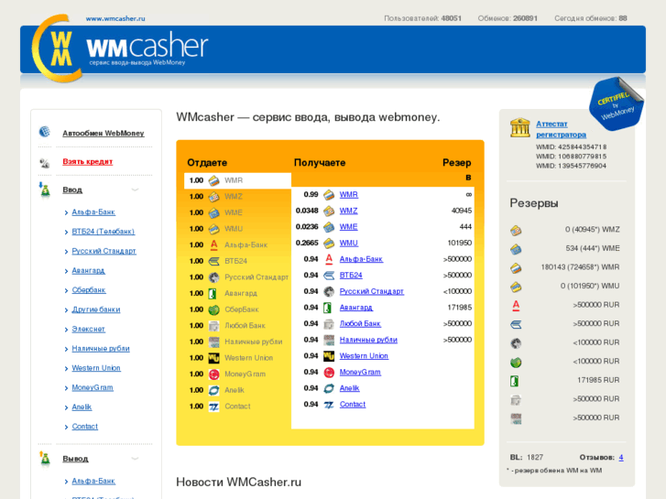Open Русский Стандарт link under Ввод
The image size is (666, 499).
click(104, 251)
